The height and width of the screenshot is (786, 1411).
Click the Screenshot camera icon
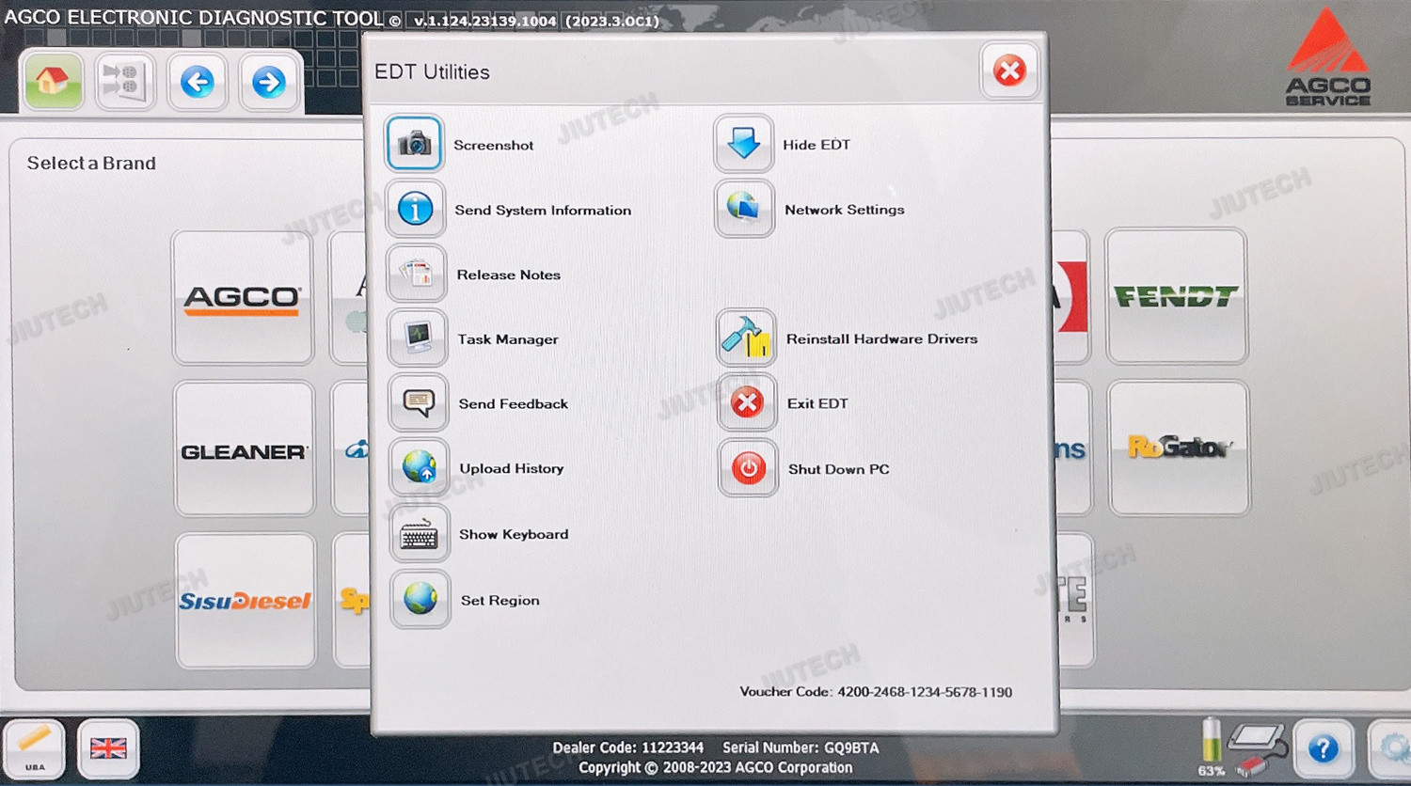point(414,144)
